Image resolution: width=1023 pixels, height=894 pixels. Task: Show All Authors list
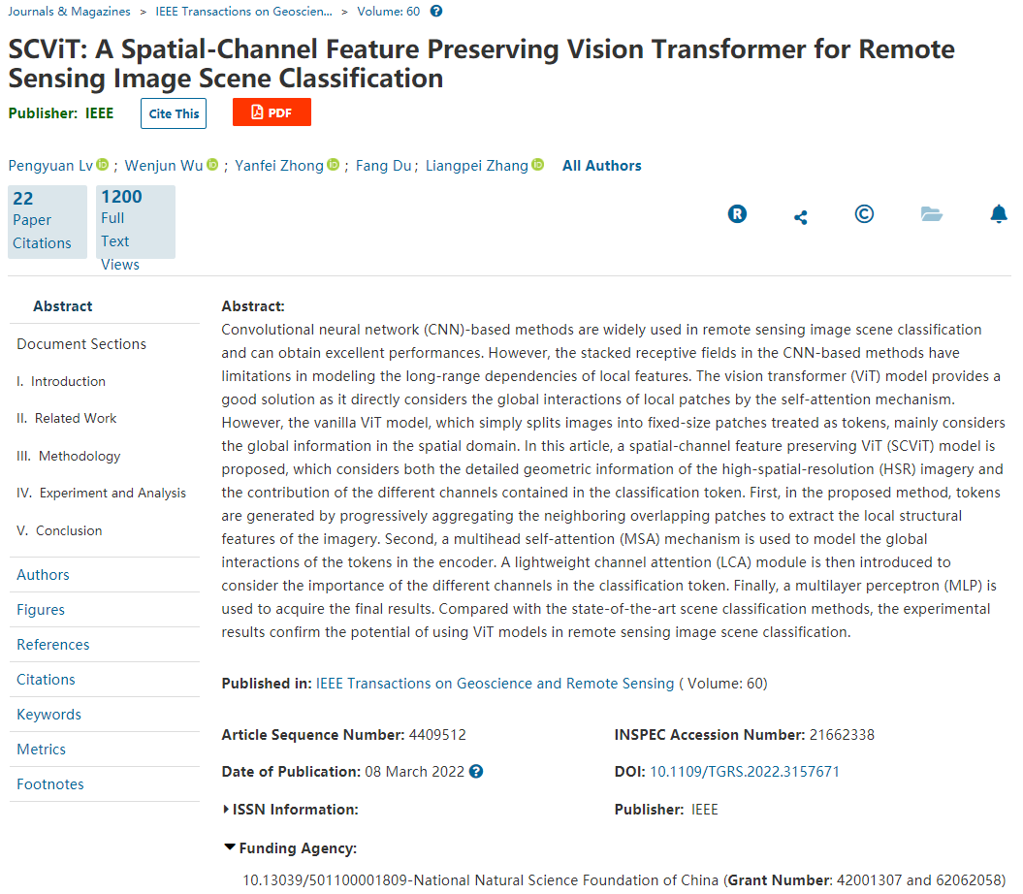coord(601,166)
